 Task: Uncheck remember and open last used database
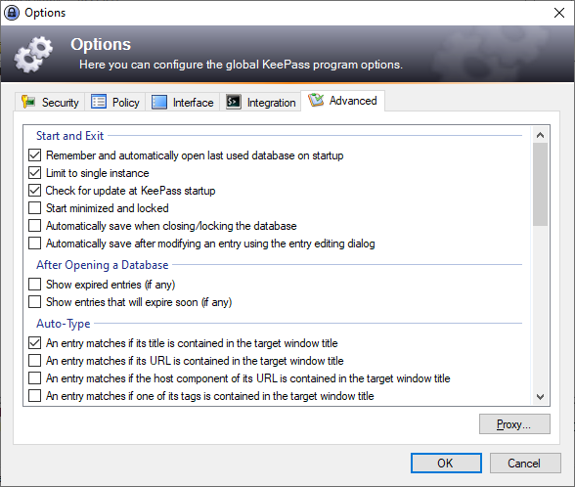pyautogui.click(x=35, y=155)
